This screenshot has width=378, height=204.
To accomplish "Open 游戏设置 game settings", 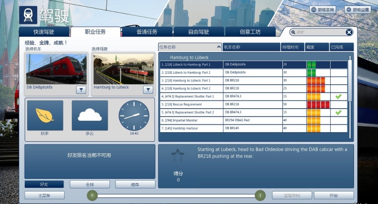I will pos(357,10).
